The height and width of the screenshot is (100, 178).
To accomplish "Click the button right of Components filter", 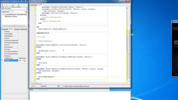I will 26,12.
